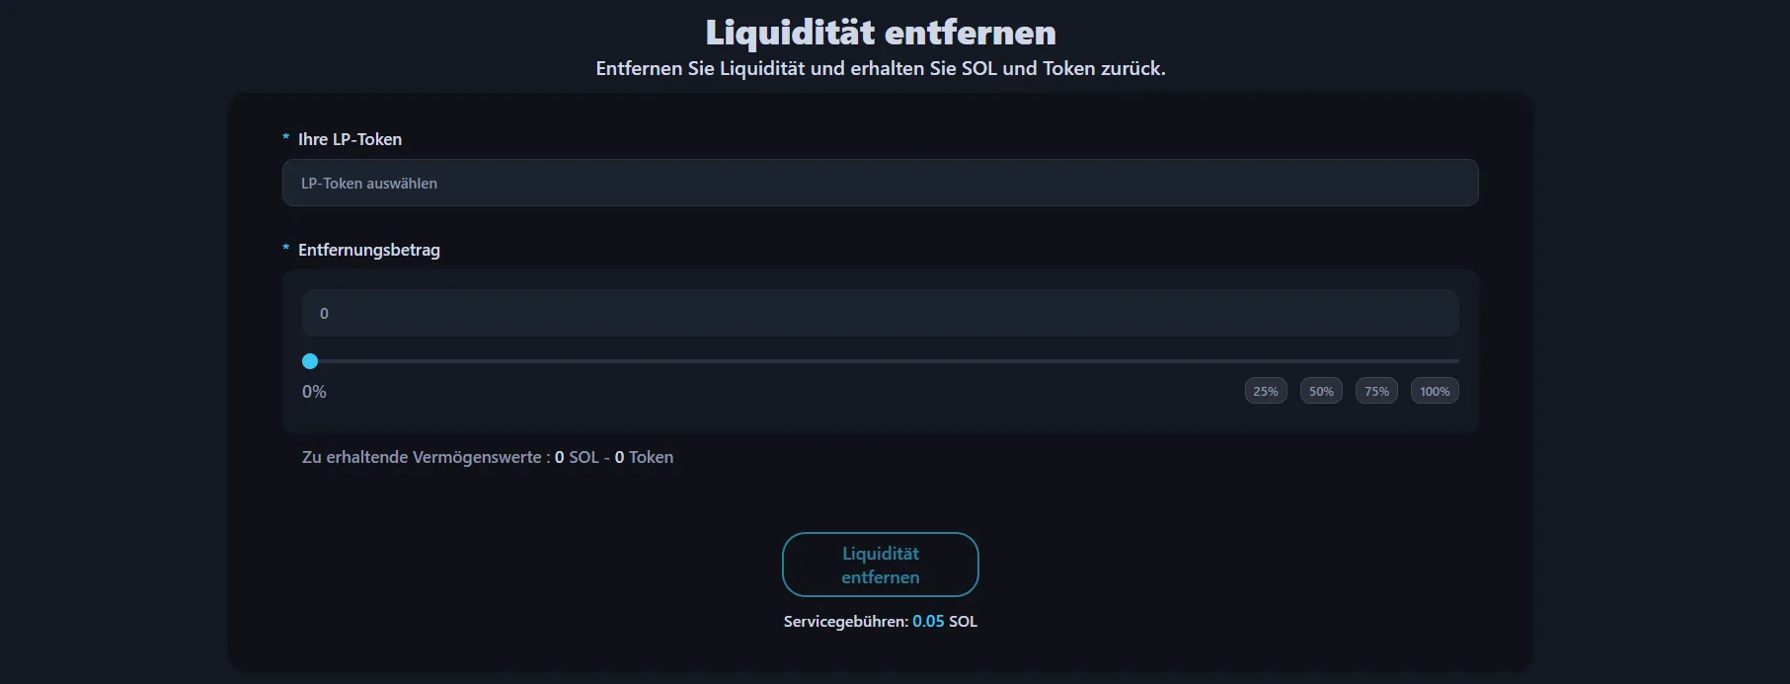Click the Liquidität entfernen page title
This screenshot has width=1790, height=684.
click(x=880, y=31)
